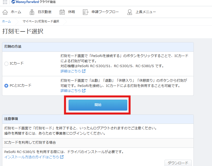Open 詳細はこちら link under PCとICカード description
212x166 pixels.
[x=71, y=91]
